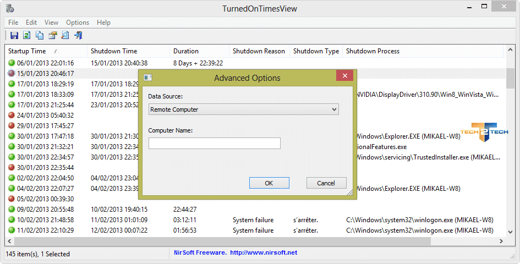Viewport: 520px width, 264px height.
Task: Click the horizontal scrollbar right arrow
Action: click(501, 241)
